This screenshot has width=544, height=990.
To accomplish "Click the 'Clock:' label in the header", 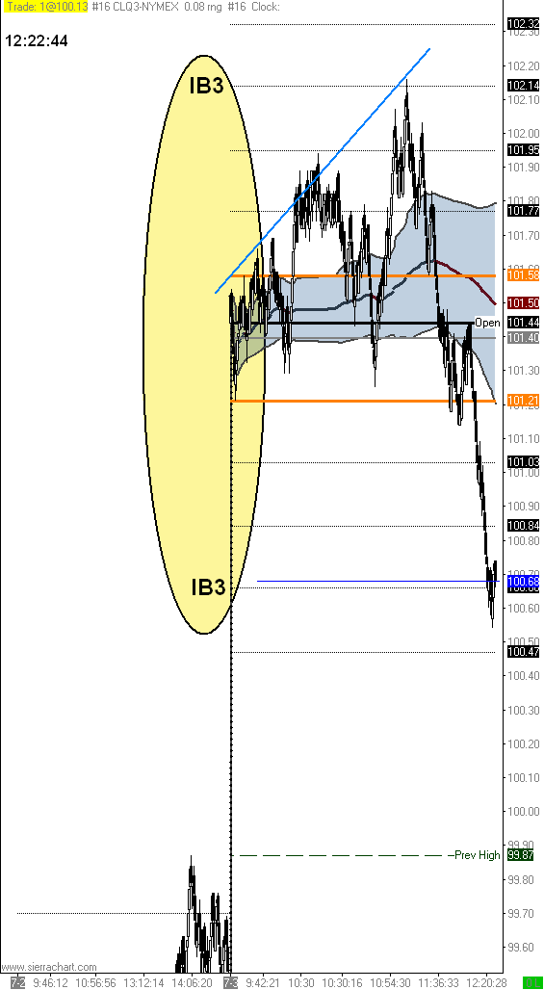I will click(x=266, y=7).
